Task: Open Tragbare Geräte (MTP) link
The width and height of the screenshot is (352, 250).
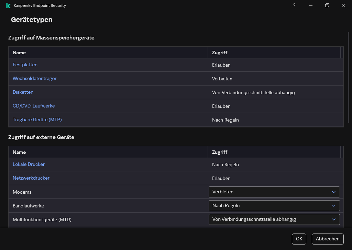Action: click(x=37, y=120)
